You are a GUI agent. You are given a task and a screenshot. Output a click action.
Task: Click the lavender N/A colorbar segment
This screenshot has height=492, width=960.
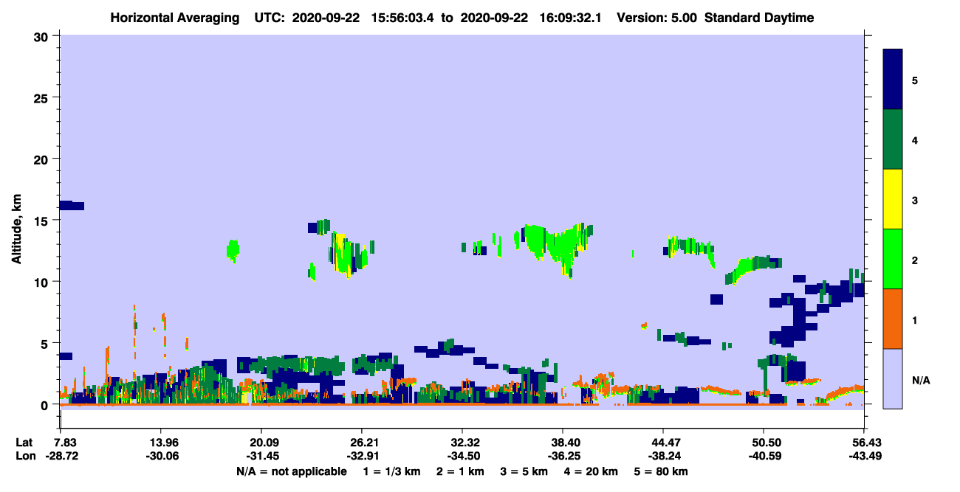(x=893, y=378)
